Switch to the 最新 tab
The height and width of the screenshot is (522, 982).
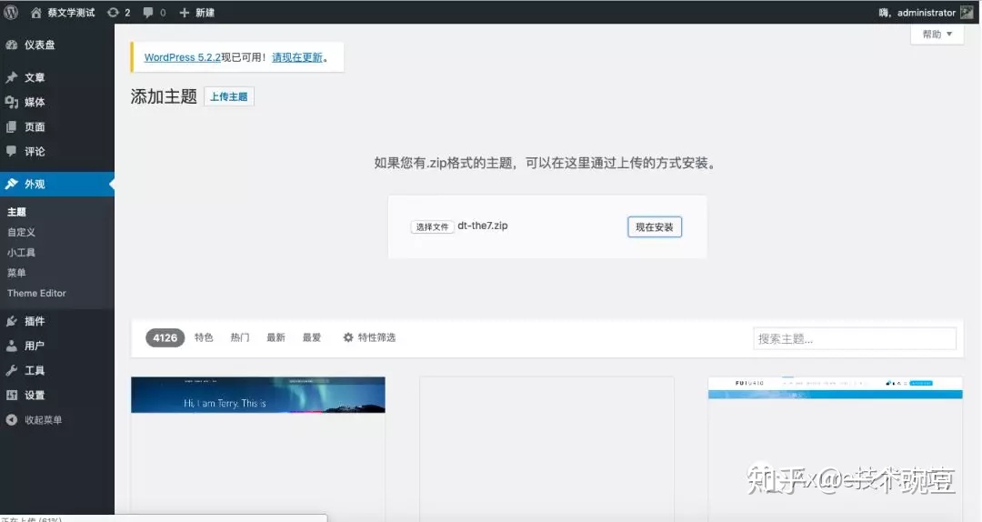point(276,337)
